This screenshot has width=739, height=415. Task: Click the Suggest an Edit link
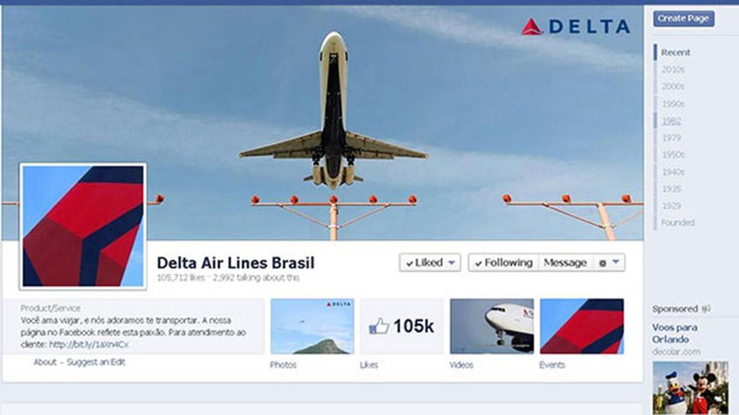coord(95,362)
